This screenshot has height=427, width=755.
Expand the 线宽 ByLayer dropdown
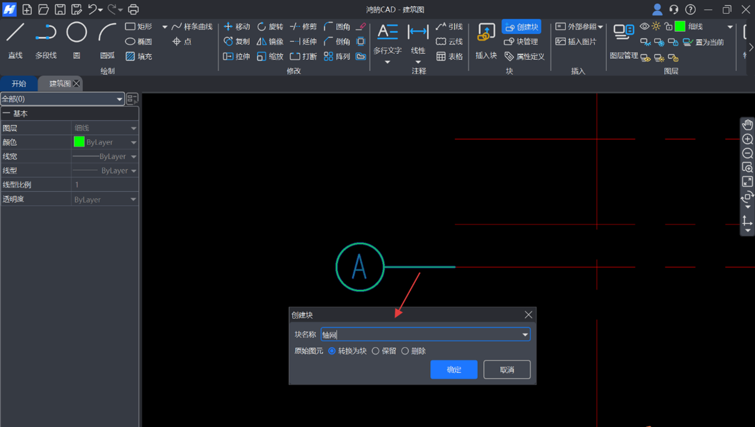coord(133,157)
